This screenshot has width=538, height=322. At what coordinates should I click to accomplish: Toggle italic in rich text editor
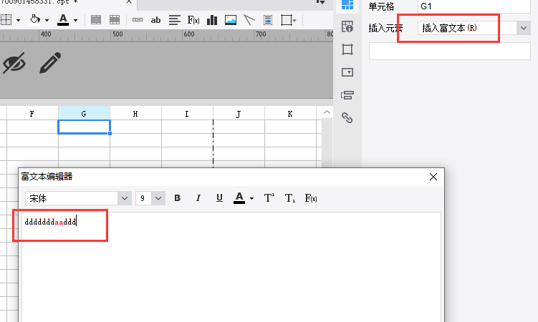[198, 198]
